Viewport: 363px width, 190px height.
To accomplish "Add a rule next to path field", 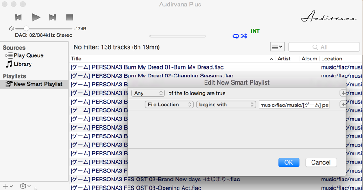I will coord(343,105).
